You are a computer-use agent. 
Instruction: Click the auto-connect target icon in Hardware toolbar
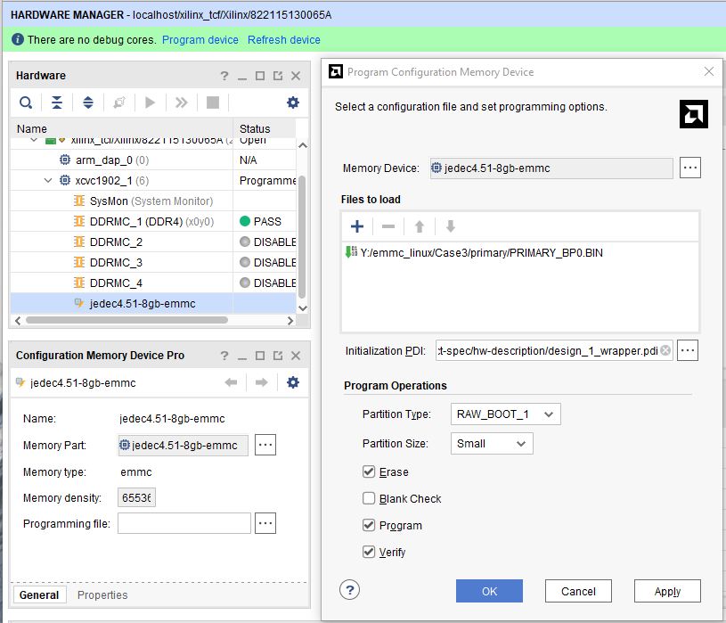119,102
